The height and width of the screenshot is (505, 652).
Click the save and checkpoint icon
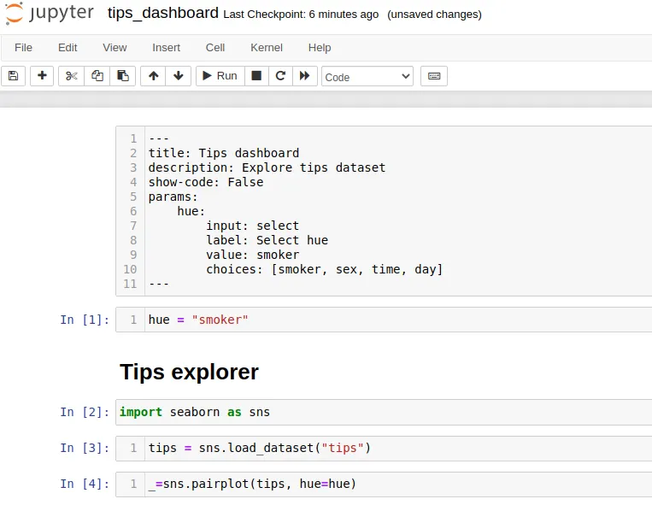(13, 76)
